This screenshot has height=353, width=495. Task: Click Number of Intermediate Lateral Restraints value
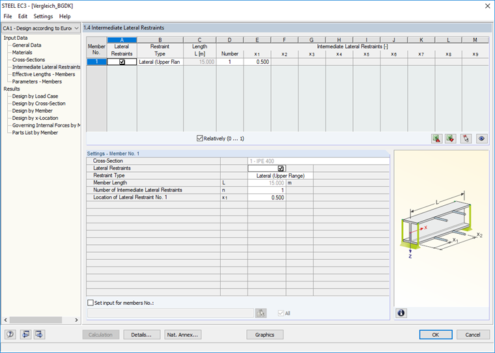coord(267,190)
